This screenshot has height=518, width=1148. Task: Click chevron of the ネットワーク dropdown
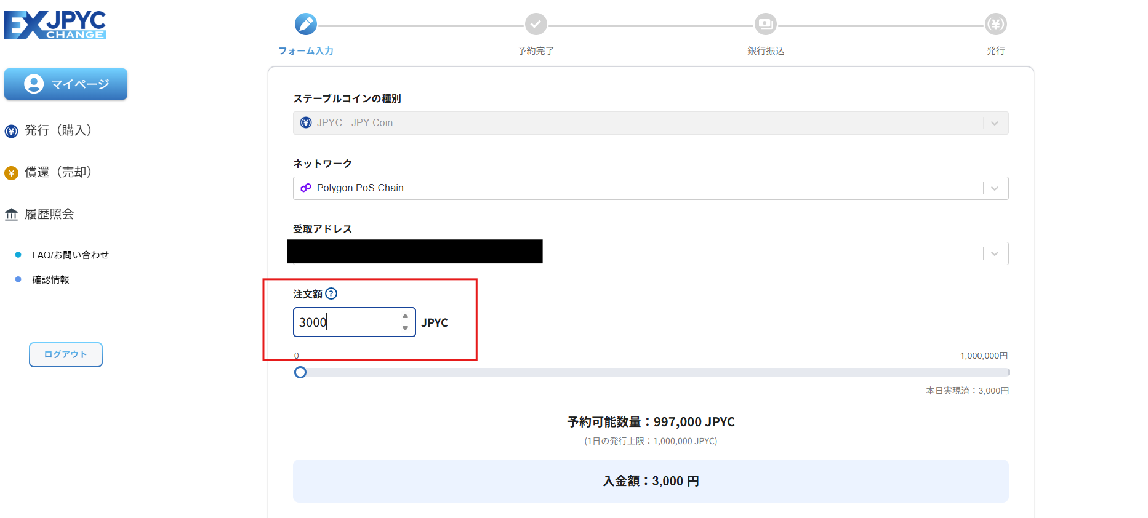995,188
